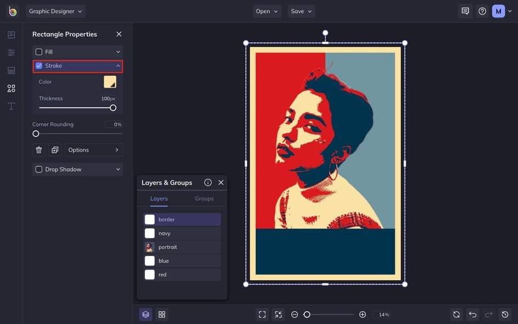
Task: Close the Layers & Groups panel
Action: (x=221, y=183)
